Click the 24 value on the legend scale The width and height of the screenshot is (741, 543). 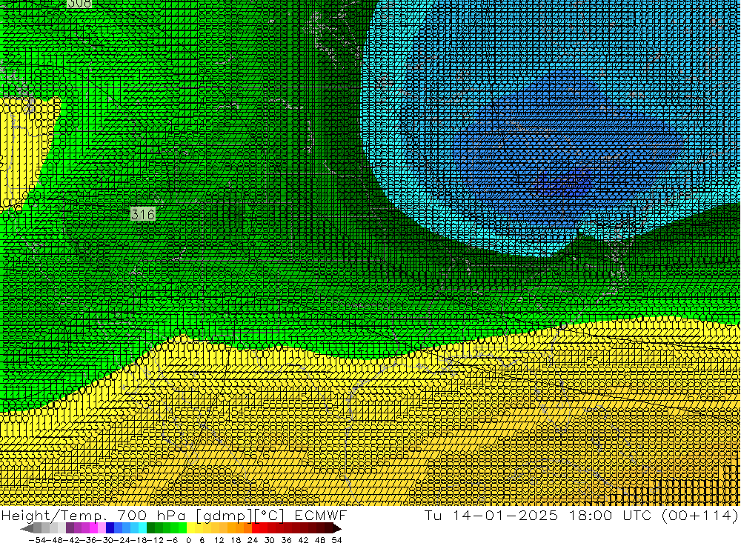pos(253,540)
